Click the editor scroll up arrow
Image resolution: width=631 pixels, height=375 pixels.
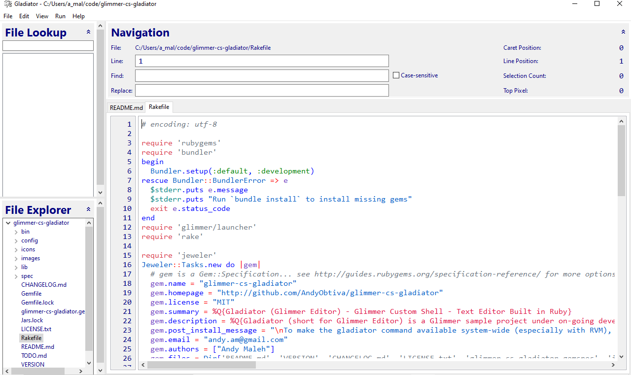point(621,120)
